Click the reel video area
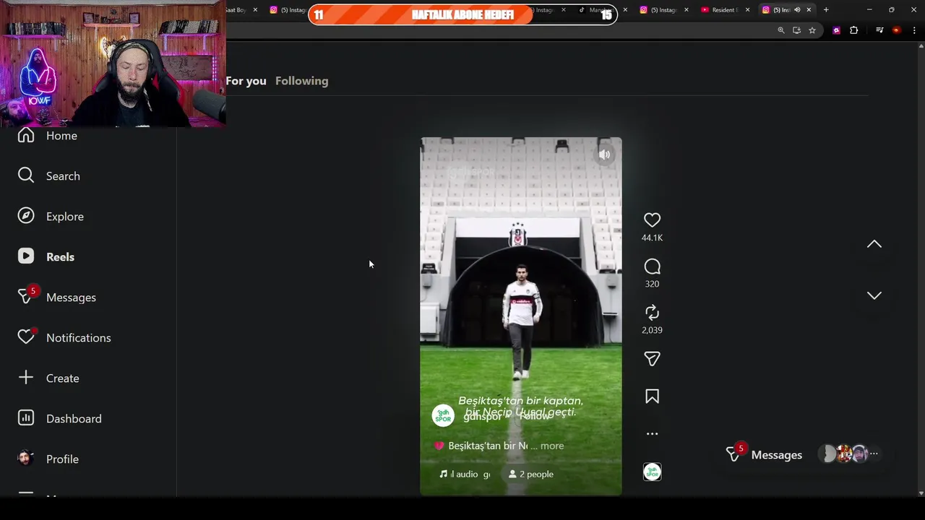This screenshot has height=520, width=925. click(x=521, y=316)
